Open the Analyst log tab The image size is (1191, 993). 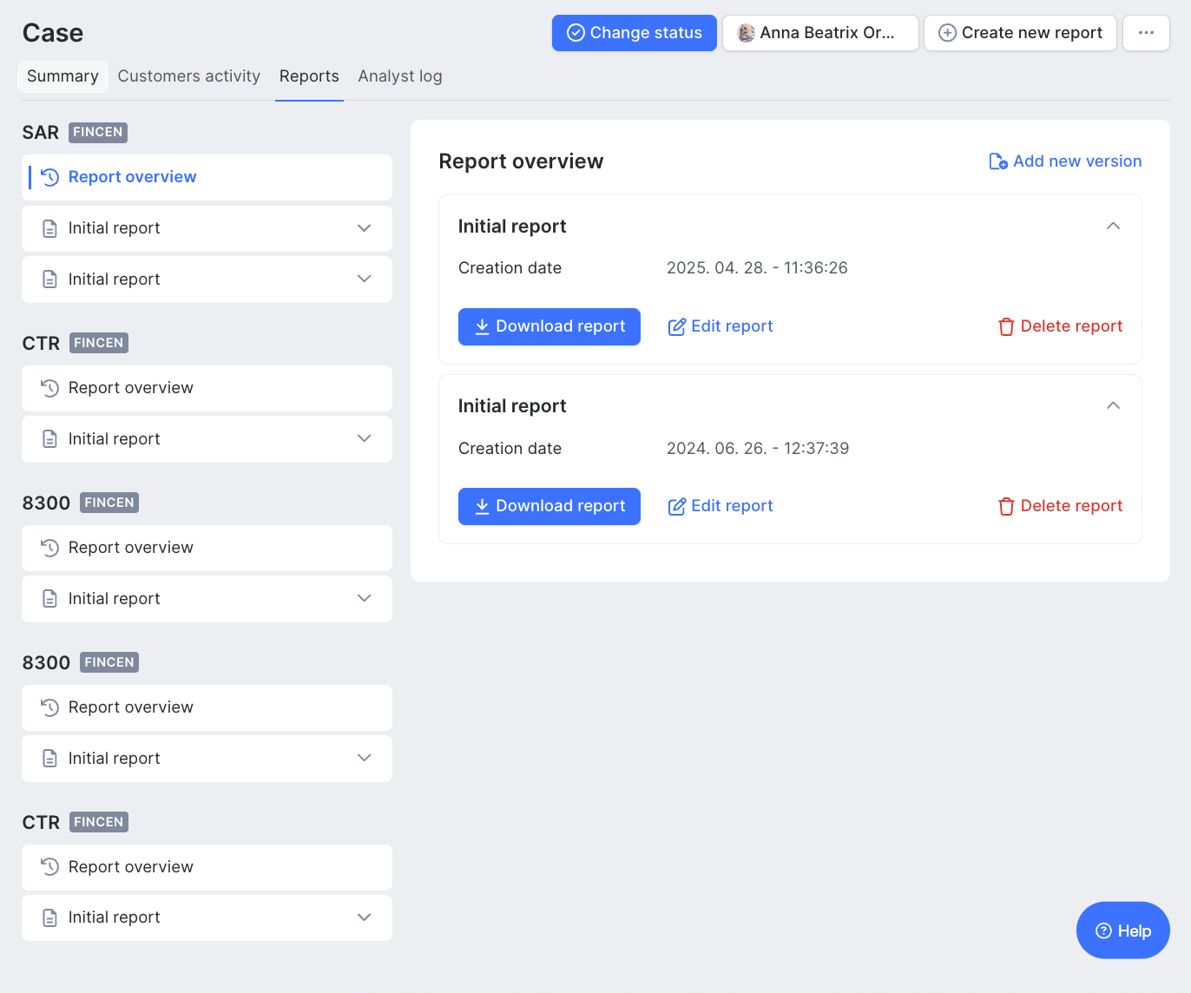(x=400, y=76)
